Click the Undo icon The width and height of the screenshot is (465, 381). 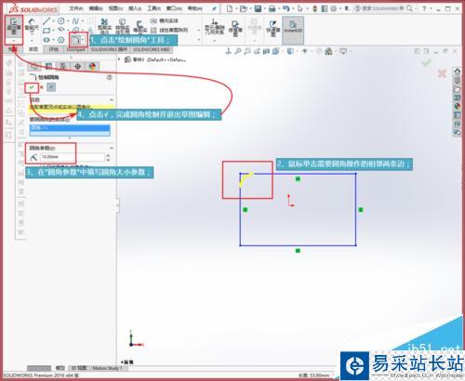286,8
